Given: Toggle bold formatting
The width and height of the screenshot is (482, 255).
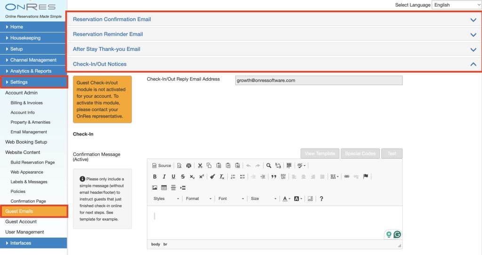Looking at the screenshot, I should (x=154, y=176).
